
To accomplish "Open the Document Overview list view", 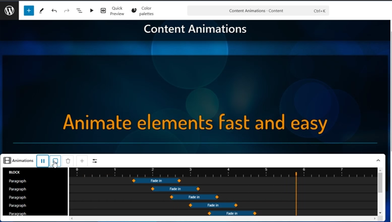I will [x=79, y=10].
